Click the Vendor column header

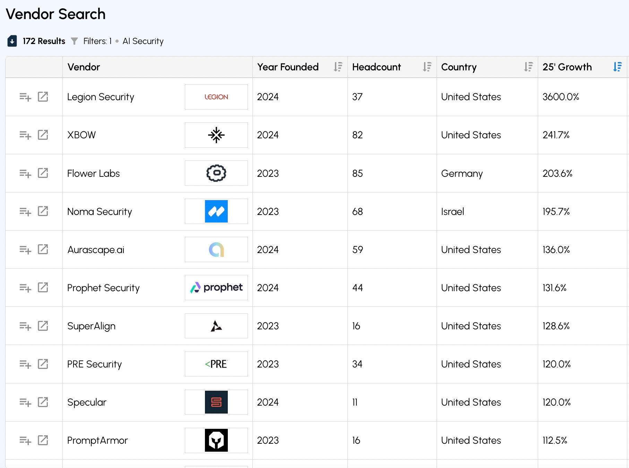[x=84, y=67]
